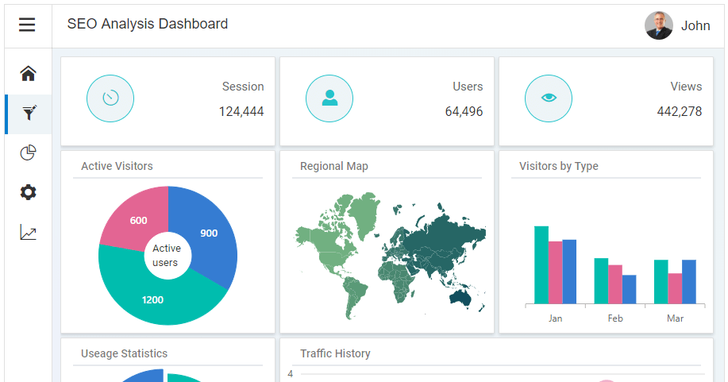The width and height of the screenshot is (728, 382).
Task: Click the pink 600 donut segment
Action: (x=138, y=220)
